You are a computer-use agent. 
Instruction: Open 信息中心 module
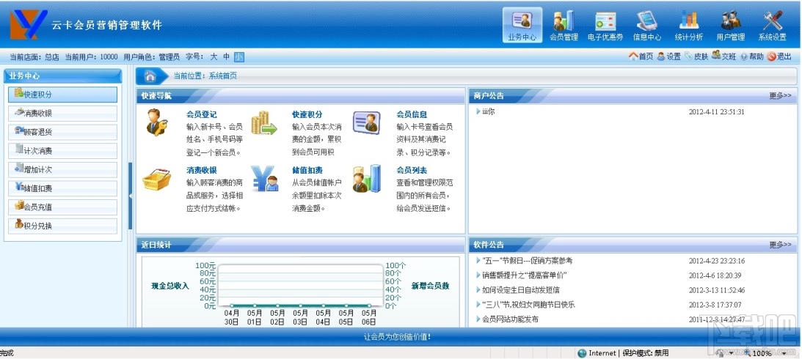[x=647, y=25]
